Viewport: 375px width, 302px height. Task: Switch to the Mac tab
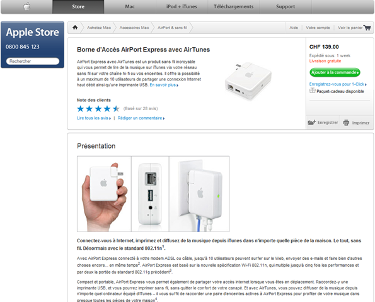[x=130, y=7]
